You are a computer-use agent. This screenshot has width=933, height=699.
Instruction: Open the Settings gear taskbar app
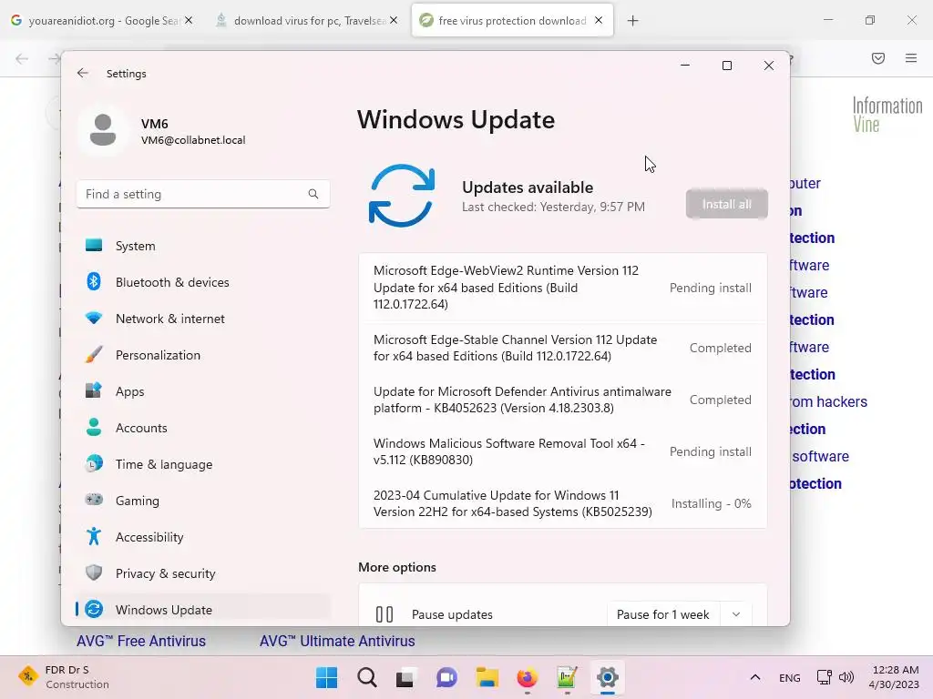pos(607,677)
